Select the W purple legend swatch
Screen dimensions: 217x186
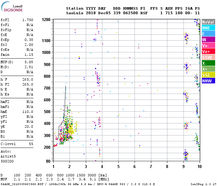click(208, 40)
